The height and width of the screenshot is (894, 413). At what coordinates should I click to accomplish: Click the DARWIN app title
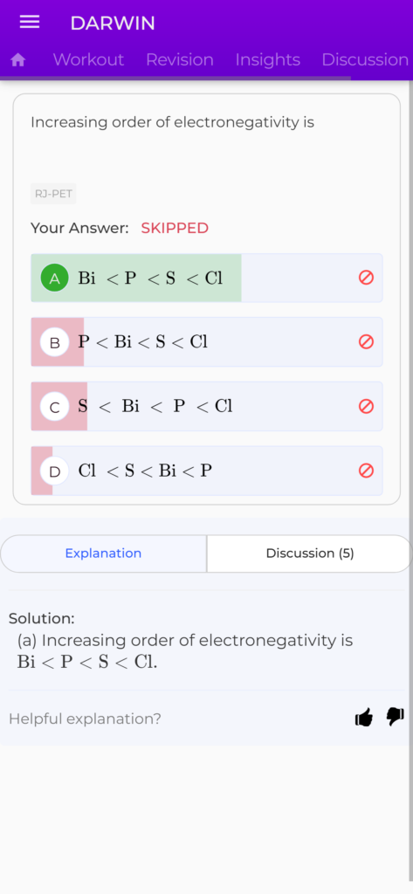point(113,23)
